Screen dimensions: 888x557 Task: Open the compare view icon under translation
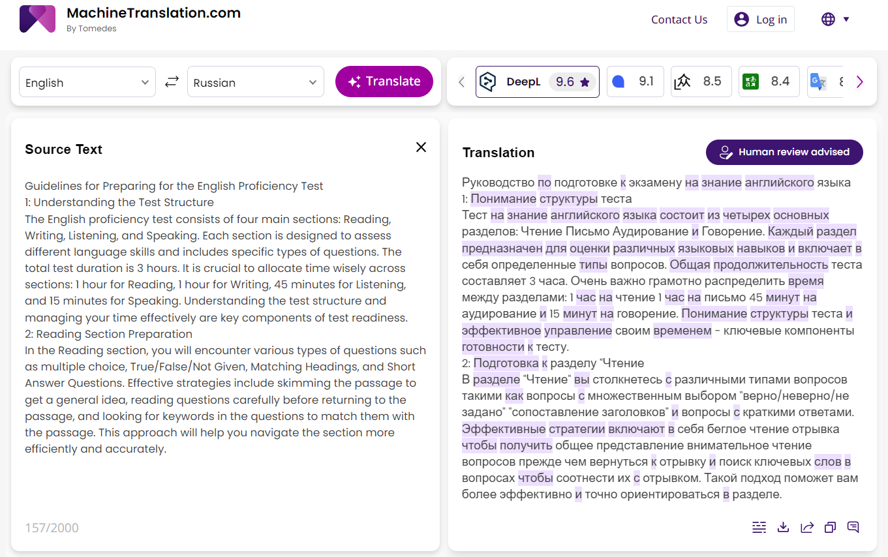(x=759, y=527)
